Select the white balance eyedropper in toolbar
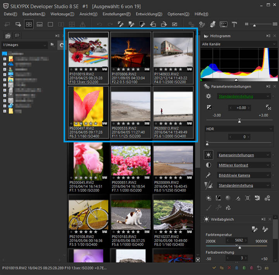The width and height of the screenshot is (279, 275). [121, 24]
